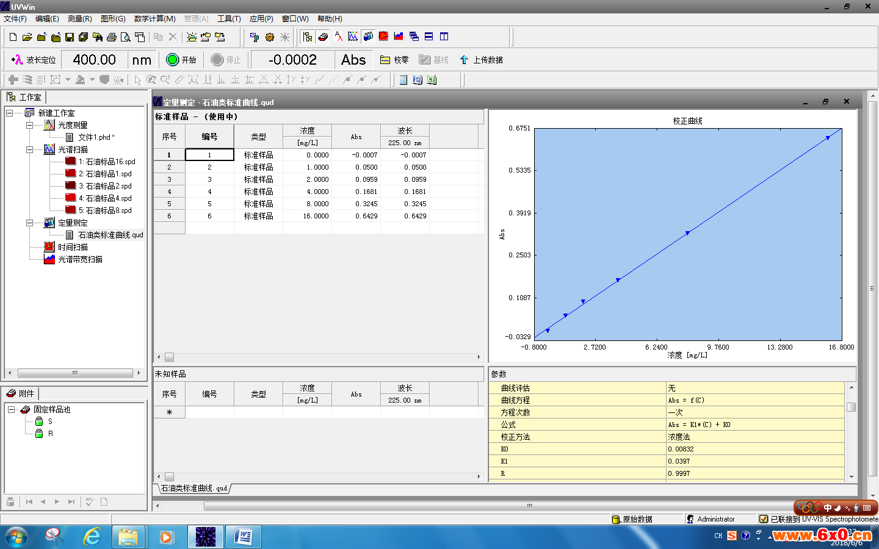The image size is (879, 549).
Task: Open Spectrum scan mode toolbar icon
Action: [353, 37]
